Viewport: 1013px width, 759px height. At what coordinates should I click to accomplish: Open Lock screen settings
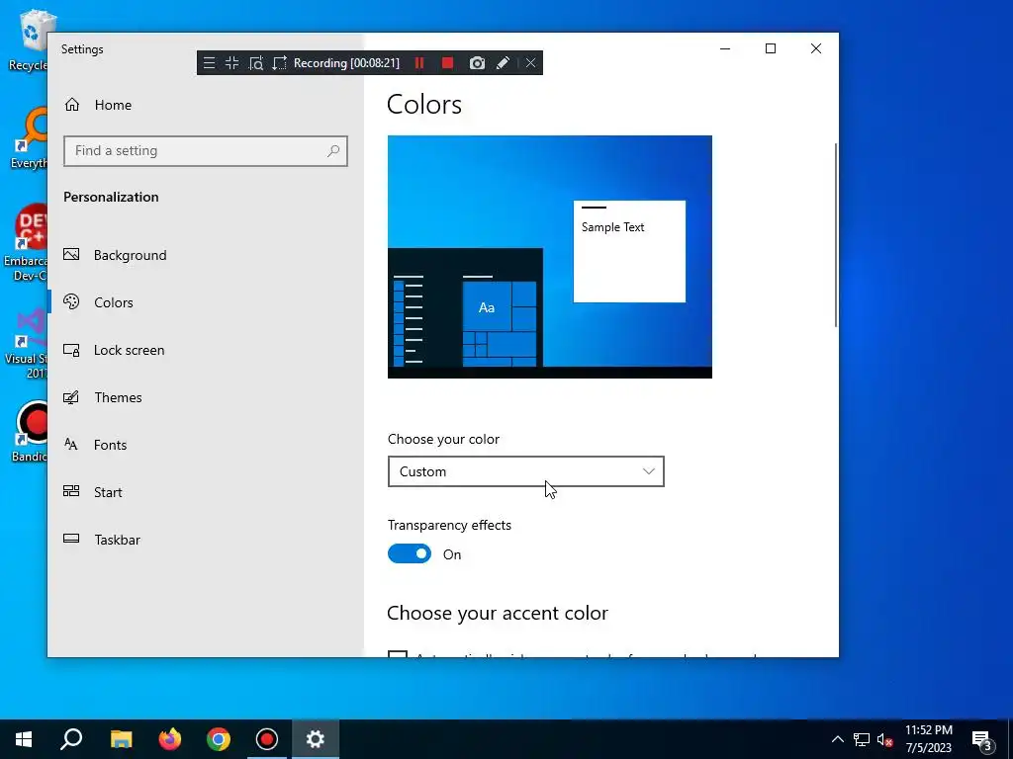click(x=206, y=350)
